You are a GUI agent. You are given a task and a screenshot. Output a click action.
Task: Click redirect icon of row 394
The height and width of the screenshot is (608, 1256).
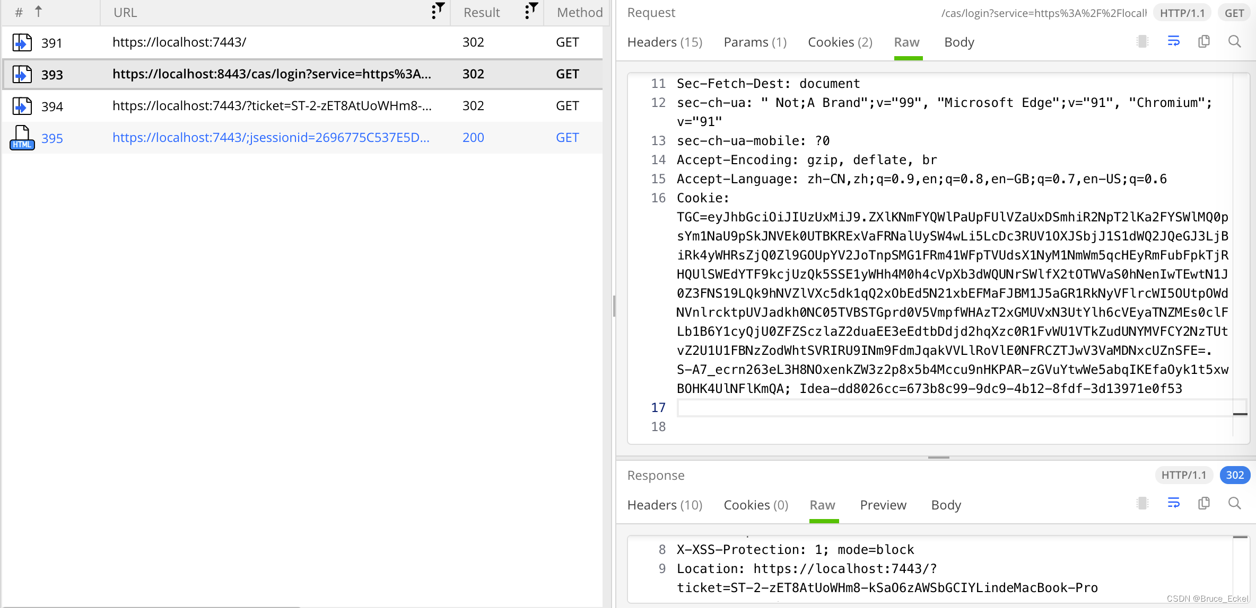[x=22, y=106]
